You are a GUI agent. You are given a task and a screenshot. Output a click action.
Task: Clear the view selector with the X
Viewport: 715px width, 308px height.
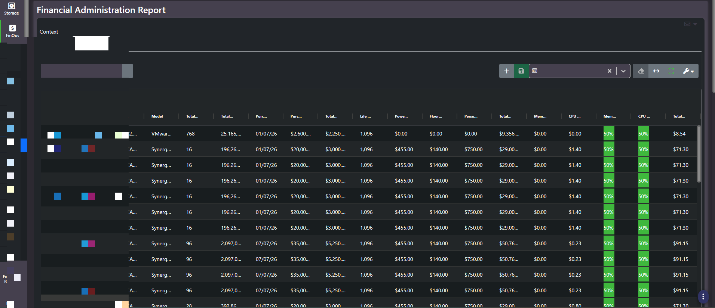[609, 71]
